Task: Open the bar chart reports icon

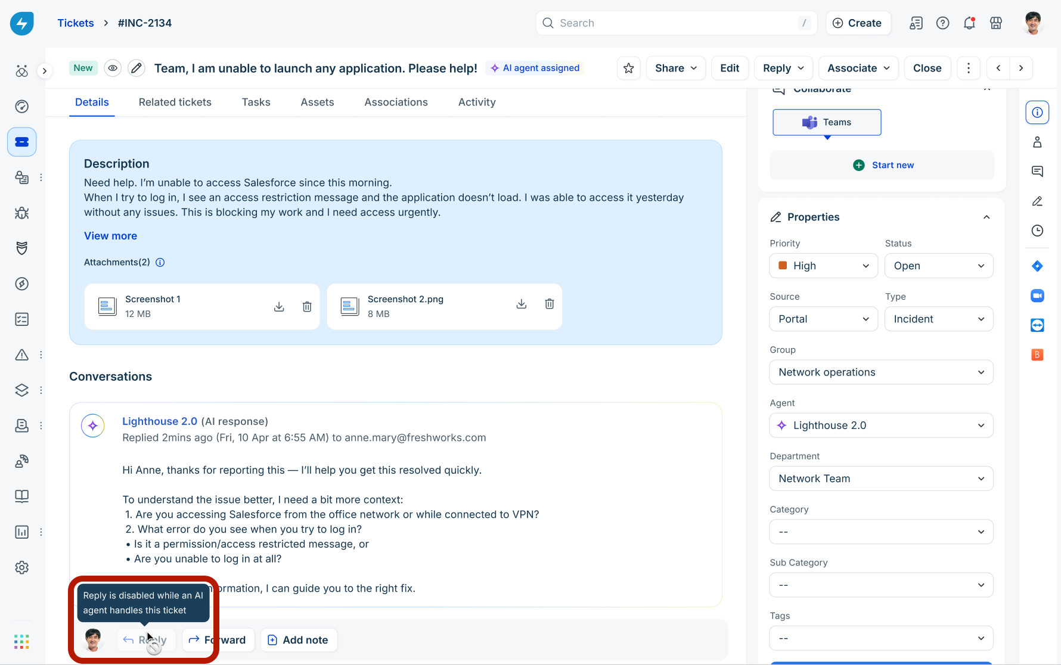Action: pos(22,532)
